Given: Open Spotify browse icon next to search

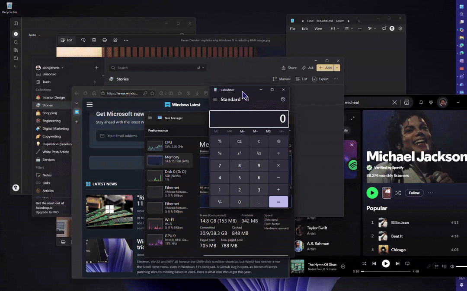Looking at the screenshot, I should [406, 102].
